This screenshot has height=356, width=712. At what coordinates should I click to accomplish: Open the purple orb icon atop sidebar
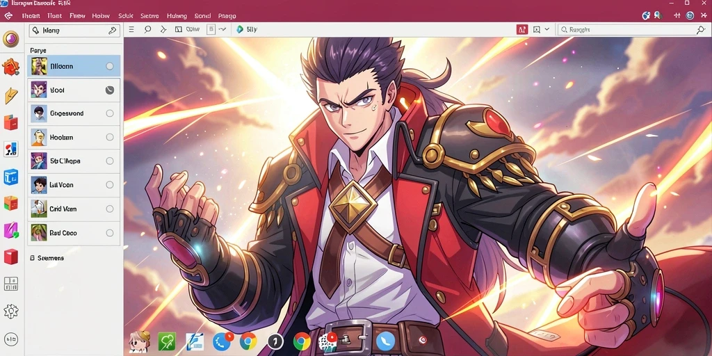(x=11, y=39)
